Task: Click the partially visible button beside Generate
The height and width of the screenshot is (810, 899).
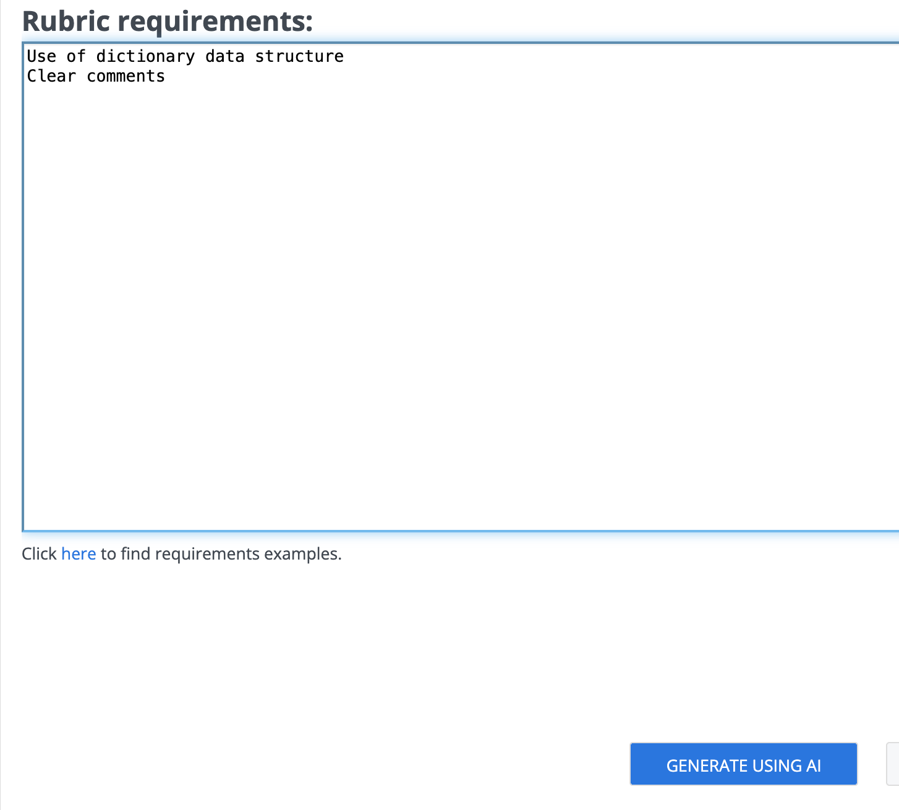Action: [x=893, y=764]
